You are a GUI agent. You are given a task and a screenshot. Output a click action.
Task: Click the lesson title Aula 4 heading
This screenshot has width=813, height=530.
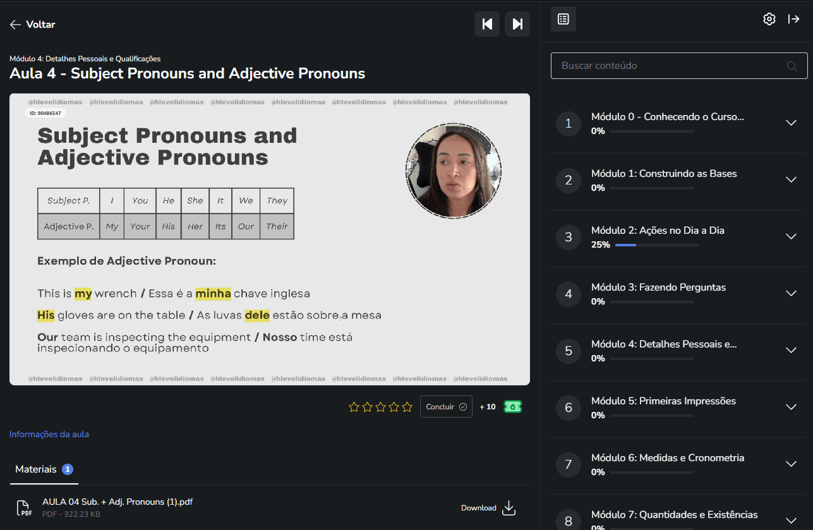point(188,73)
